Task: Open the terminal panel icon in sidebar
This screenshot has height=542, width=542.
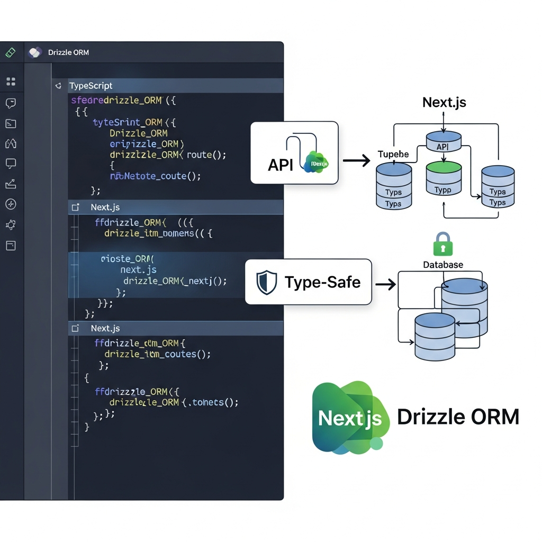Action: (11, 123)
